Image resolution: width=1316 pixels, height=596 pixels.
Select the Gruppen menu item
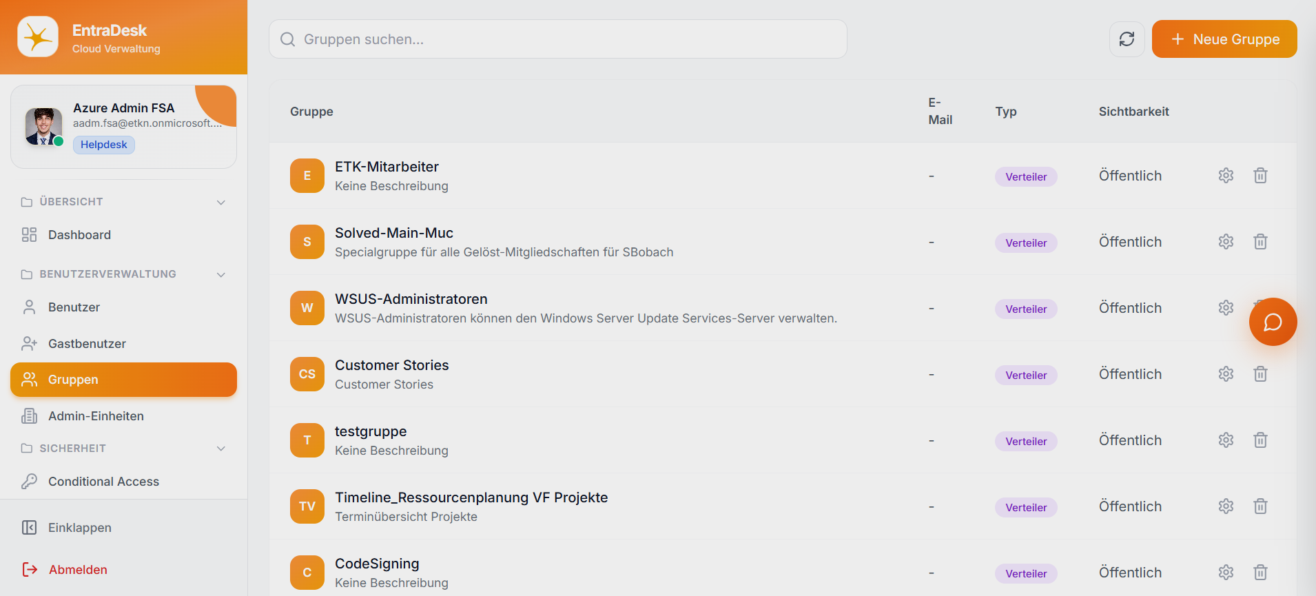(123, 380)
